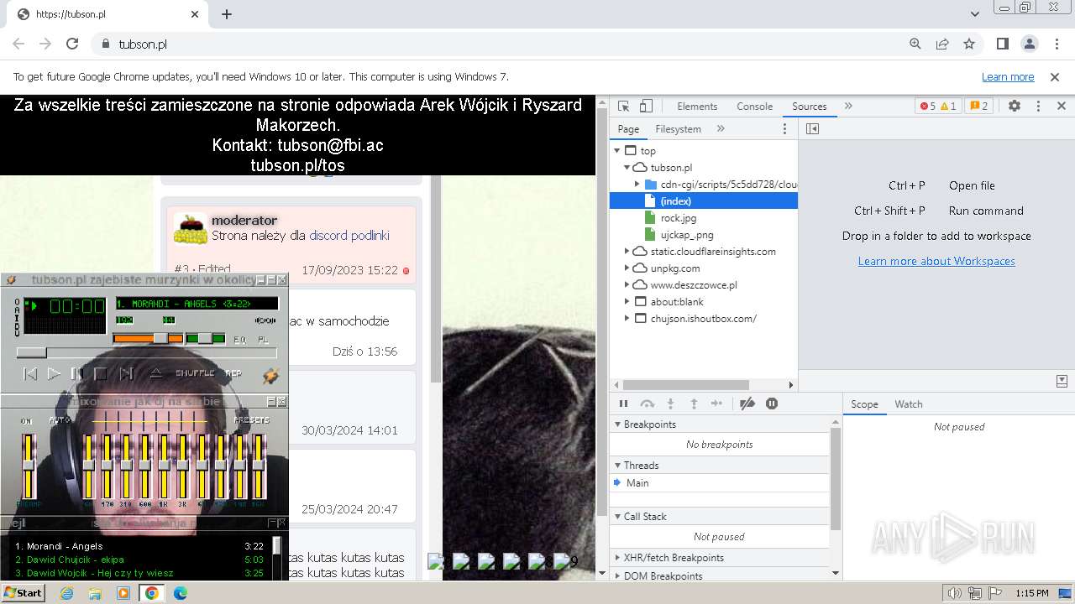Switch to the Watch tab

coord(909,404)
